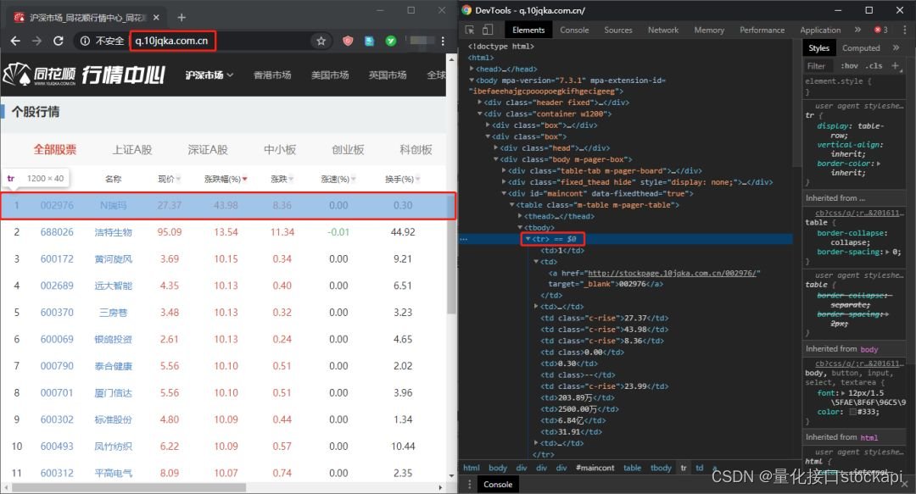Open the Sources tab
The width and height of the screenshot is (916, 494).
[618, 30]
